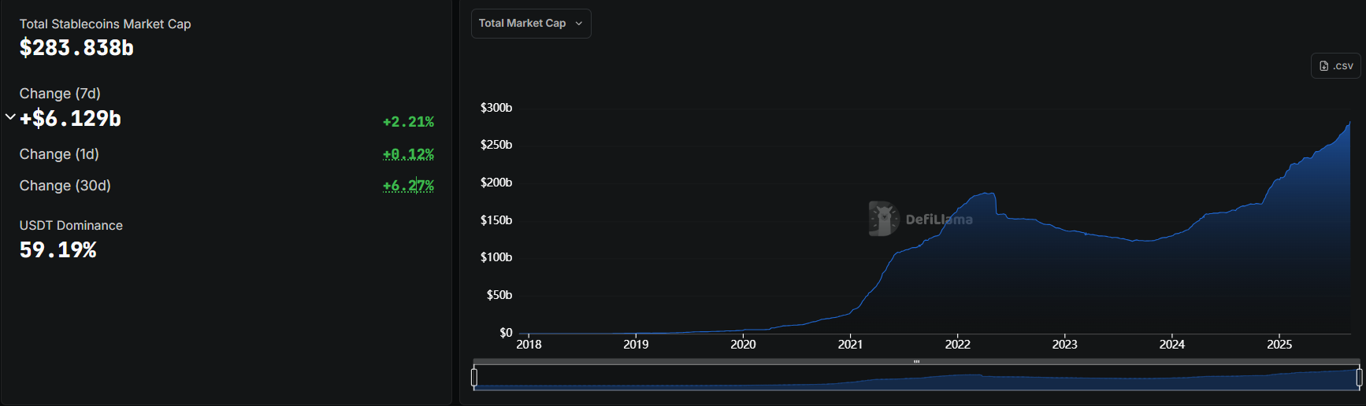Image resolution: width=1366 pixels, height=406 pixels.
Task: Click the $300b gridline label
Action: click(496, 108)
